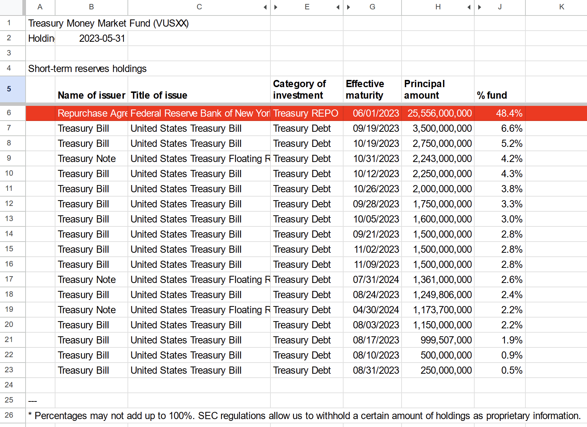Click the 10/05/2023 maturity cell
The height and width of the screenshot is (427, 587).
click(372, 219)
